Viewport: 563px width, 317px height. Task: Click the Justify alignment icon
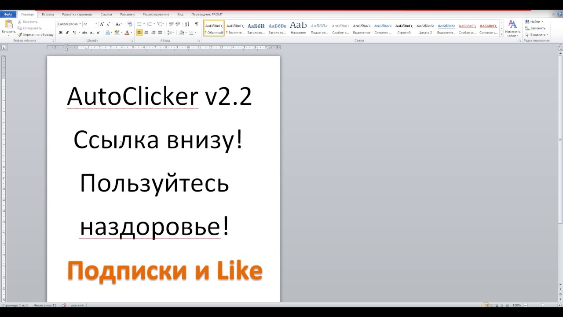tap(160, 33)
